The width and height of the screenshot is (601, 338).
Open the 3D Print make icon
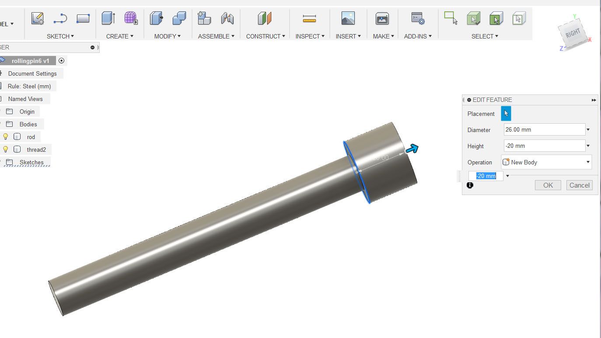pos(382,18)
